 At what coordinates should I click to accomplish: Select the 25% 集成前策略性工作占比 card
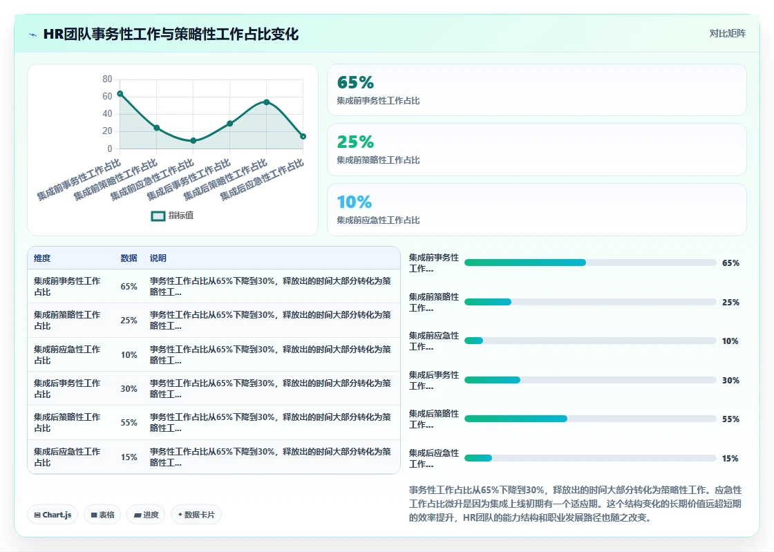coord(537,149)
